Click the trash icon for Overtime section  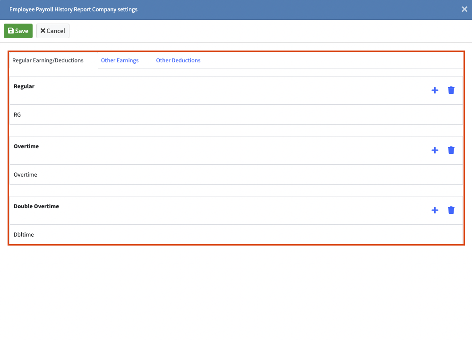(451, 150)
